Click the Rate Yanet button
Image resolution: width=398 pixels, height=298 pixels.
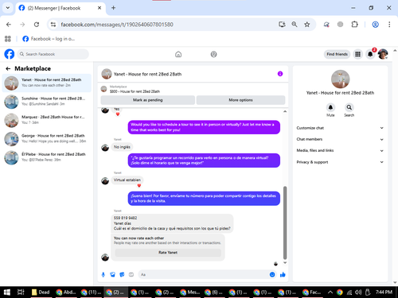[168, 253]
